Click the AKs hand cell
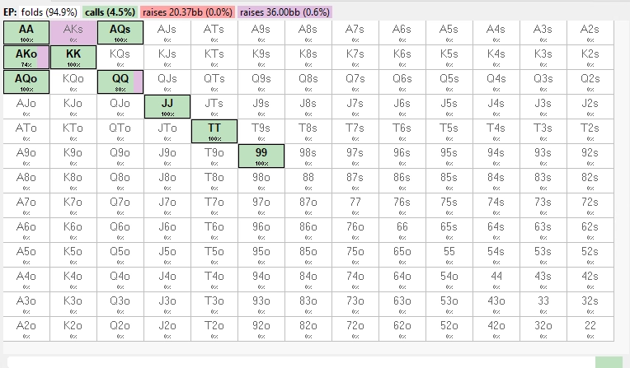Screen dimensions: 630x368 click(x=73, y=33)
